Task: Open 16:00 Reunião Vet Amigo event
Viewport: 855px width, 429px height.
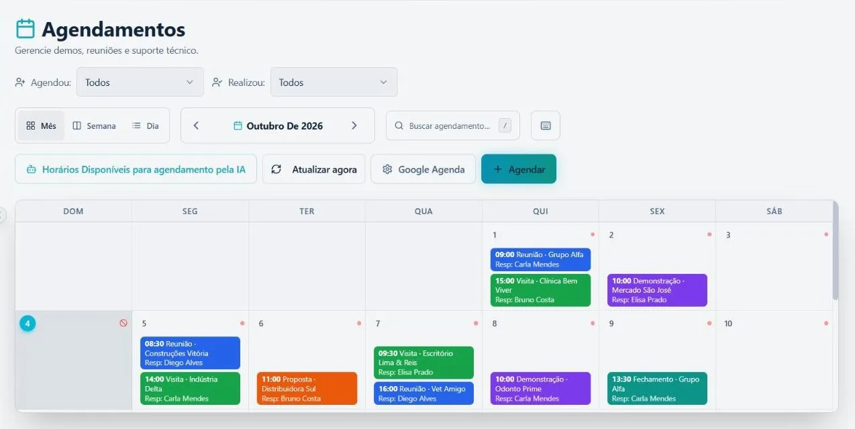Action: [x=423, y=393]
